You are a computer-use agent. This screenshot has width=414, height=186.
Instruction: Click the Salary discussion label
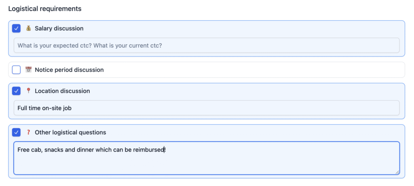(59, 28)
